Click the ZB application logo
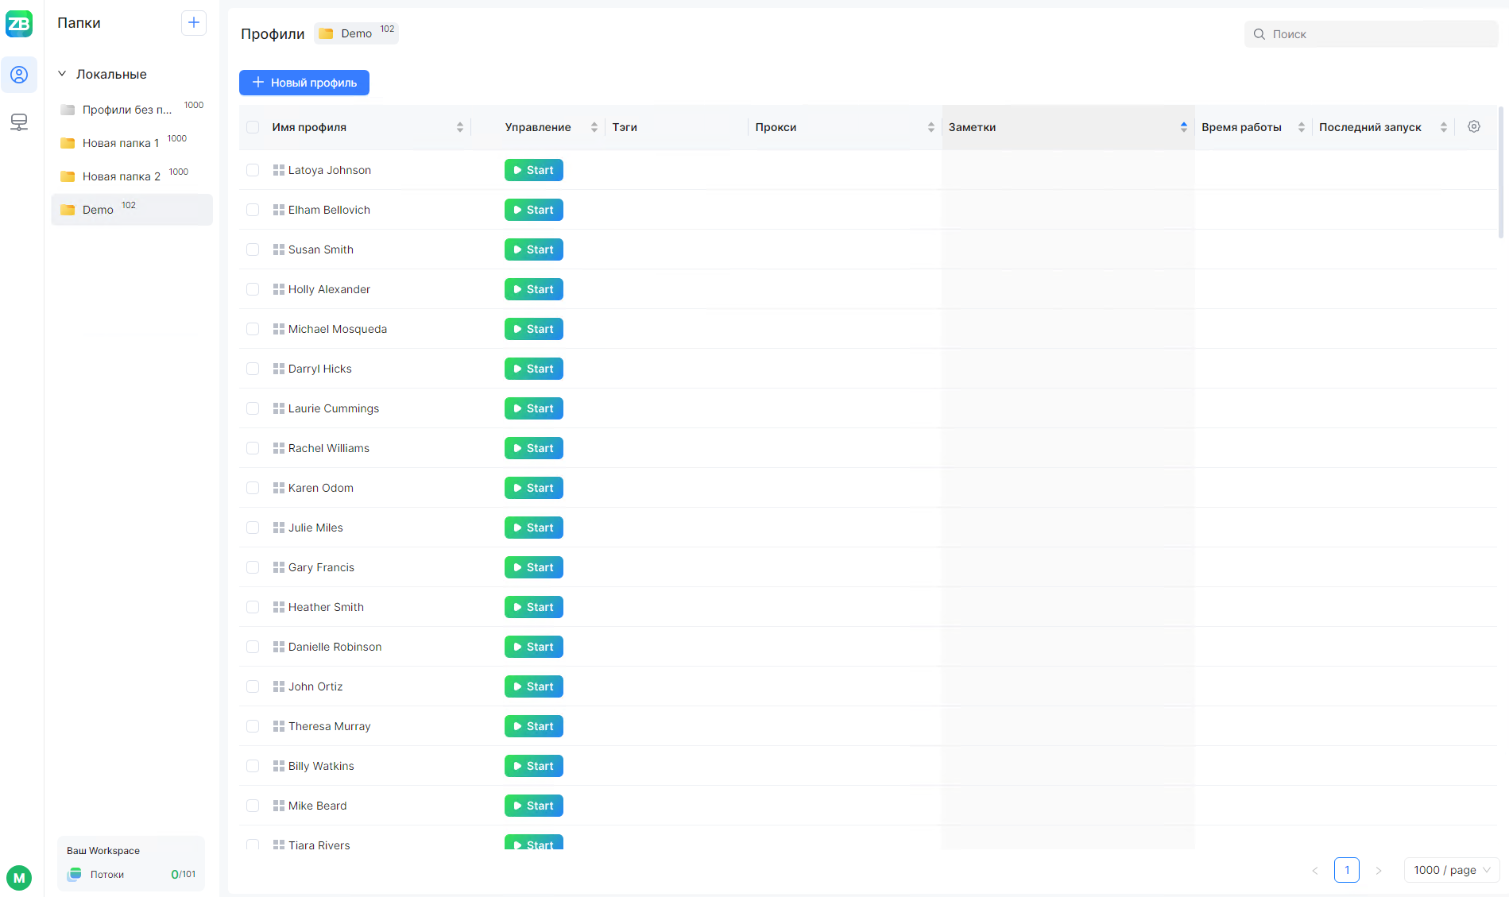The height and width of the screenshot is (897, 1509). coord(19,24)
